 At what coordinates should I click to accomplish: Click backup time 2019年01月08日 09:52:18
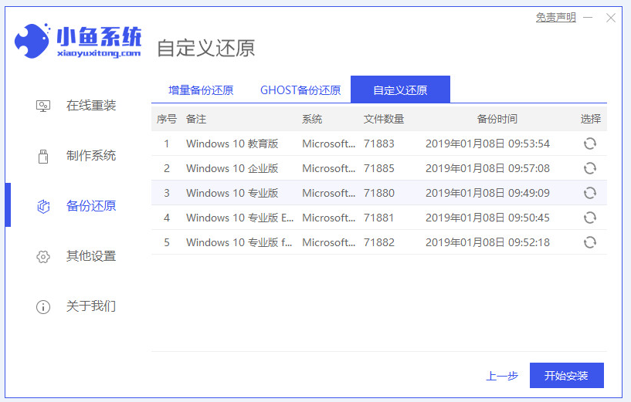click(488, 242)
